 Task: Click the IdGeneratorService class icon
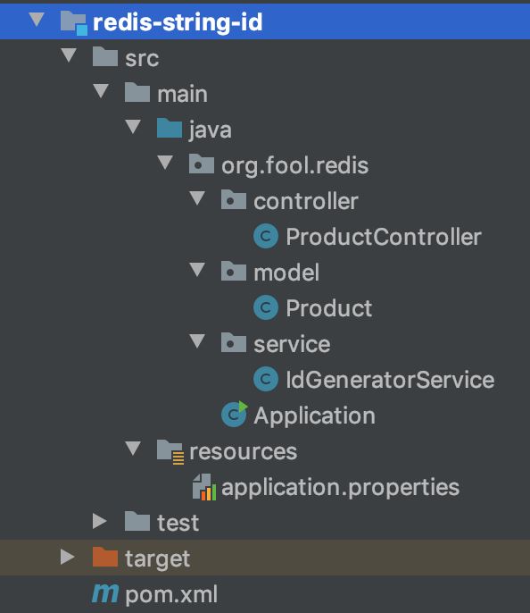click(x=266, y=379)
